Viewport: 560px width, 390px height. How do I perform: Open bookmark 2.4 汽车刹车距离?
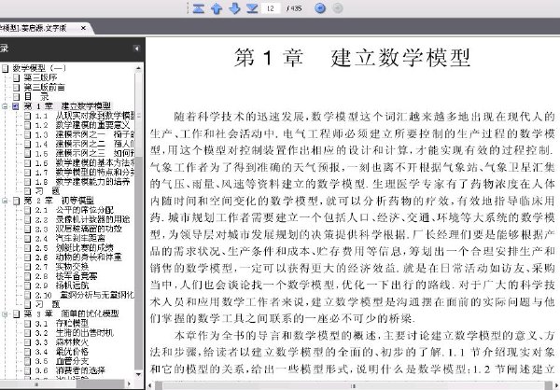pyautogui.click(x=70, y=238)
